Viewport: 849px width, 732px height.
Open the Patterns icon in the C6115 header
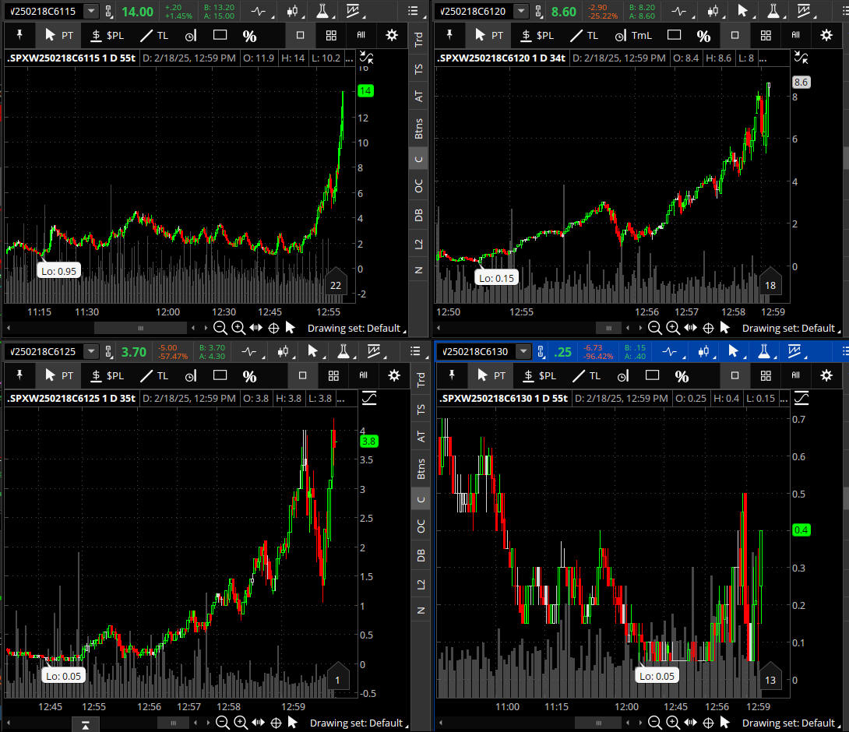353,11
